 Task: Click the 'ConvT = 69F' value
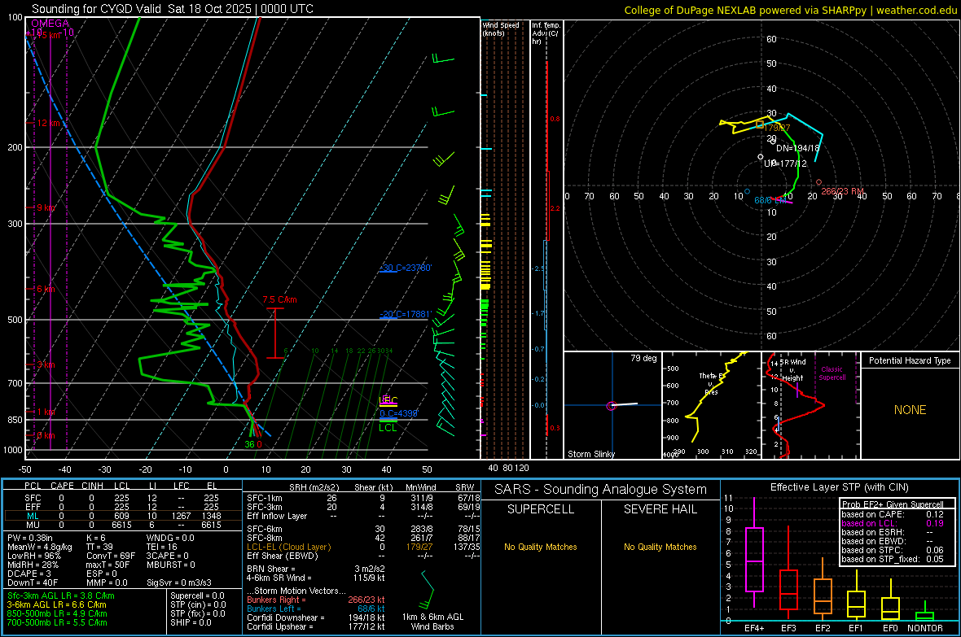click(110, 556)
